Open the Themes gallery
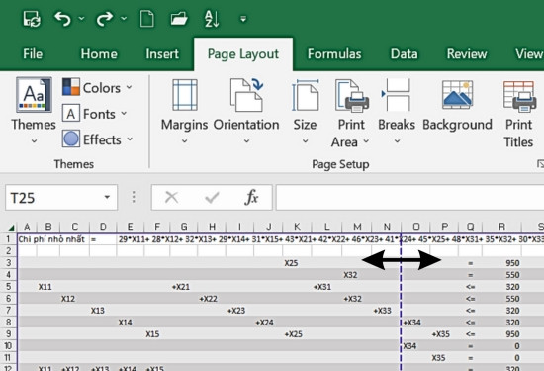Image resolution: width=544 pixels, height=371 pixels. click(x=34, y=111)
